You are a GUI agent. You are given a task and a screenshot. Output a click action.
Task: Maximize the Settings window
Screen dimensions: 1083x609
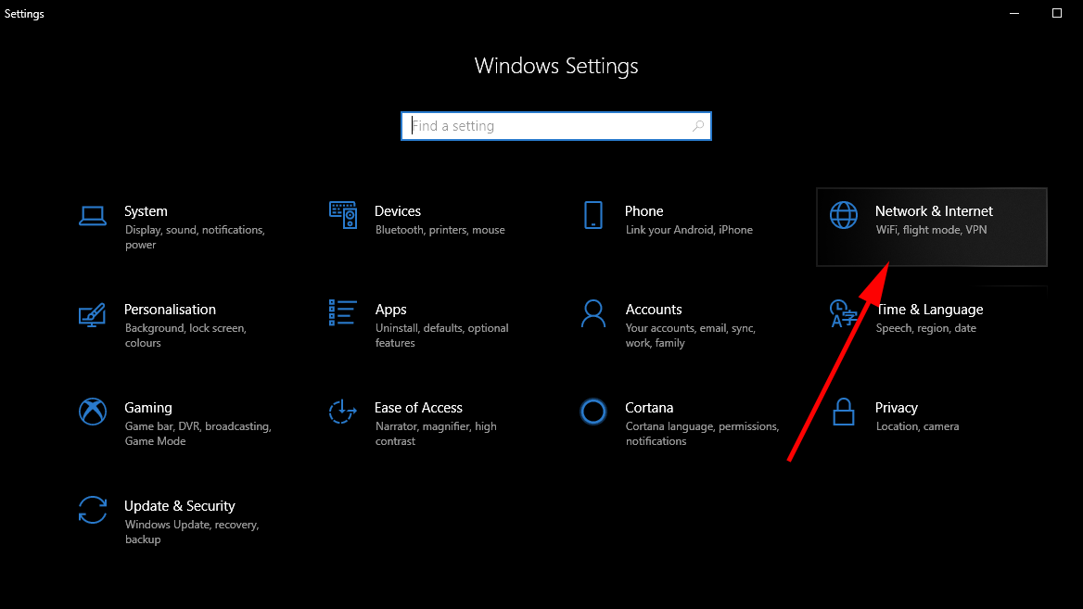point(1057,14)
